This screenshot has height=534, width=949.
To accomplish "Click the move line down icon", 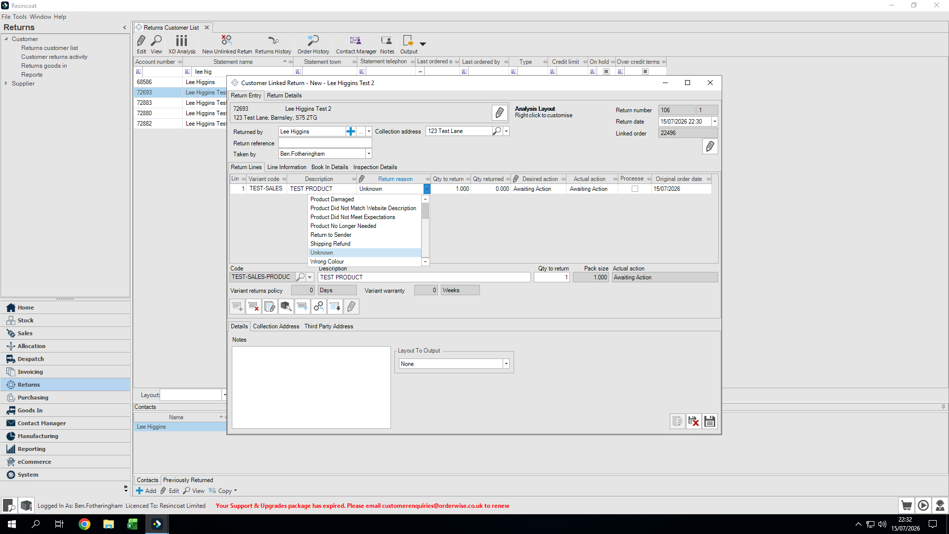I will 335,307.
